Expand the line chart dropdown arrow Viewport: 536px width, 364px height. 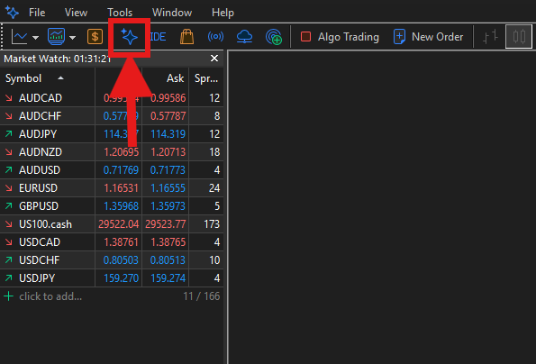[35, 38]
